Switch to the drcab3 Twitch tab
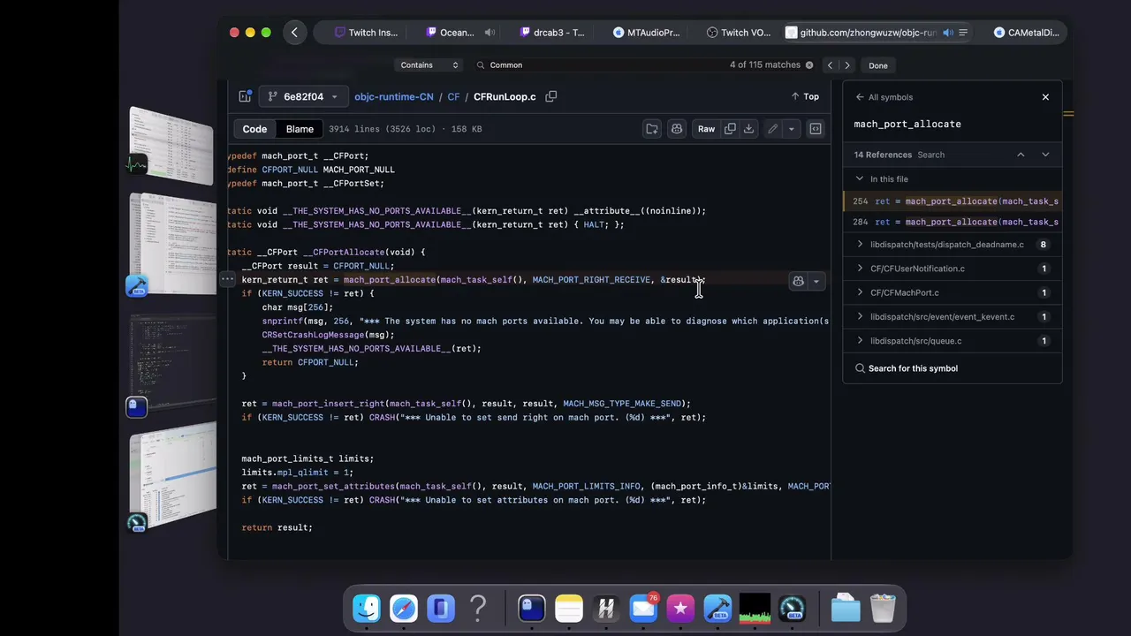 [552, 33]
